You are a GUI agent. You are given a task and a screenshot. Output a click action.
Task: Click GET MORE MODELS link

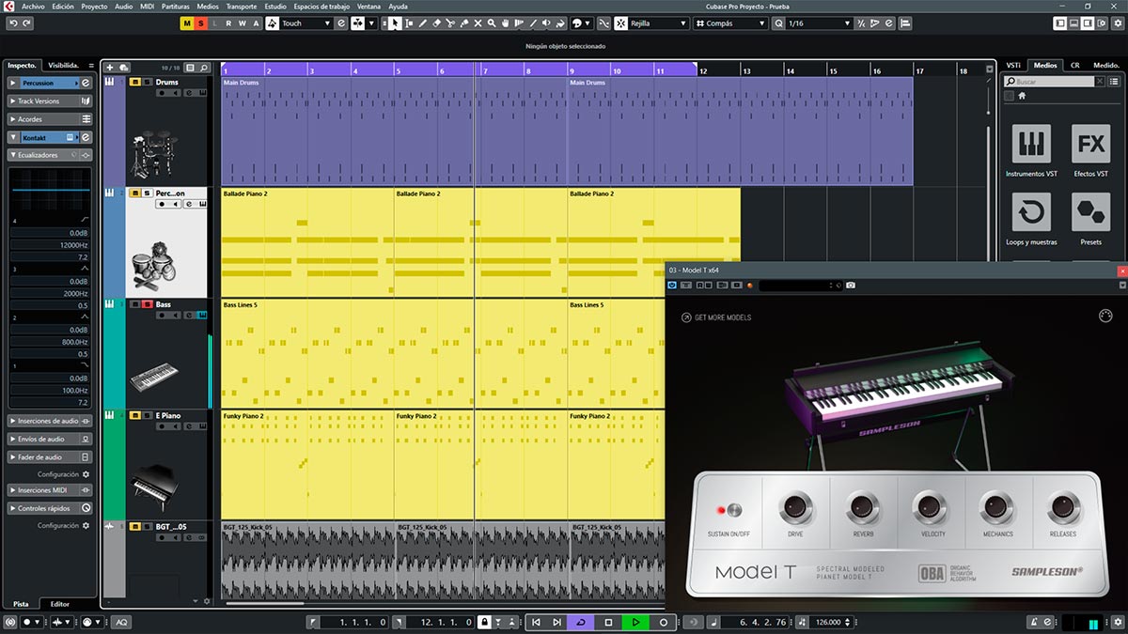[x=716, y=317]
